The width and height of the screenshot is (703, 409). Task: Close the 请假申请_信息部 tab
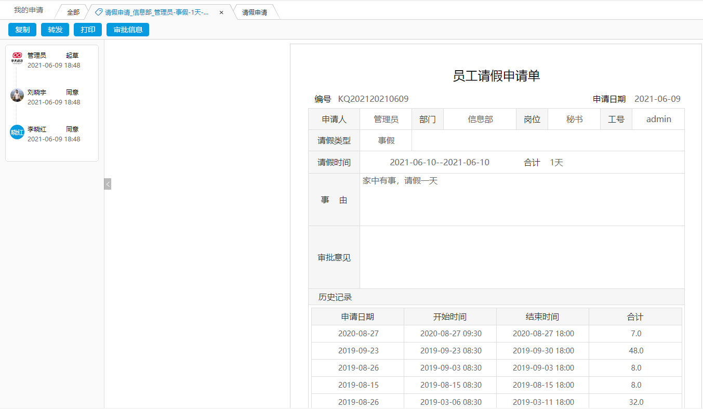(221, 12)
